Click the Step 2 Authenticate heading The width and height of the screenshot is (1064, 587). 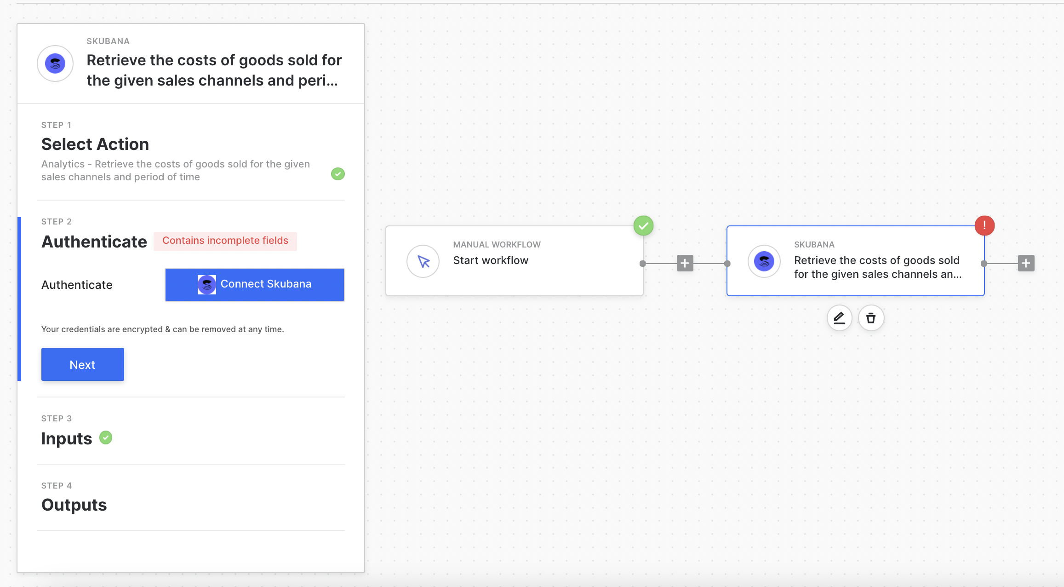pyautogui.click(x=94, y=242)
